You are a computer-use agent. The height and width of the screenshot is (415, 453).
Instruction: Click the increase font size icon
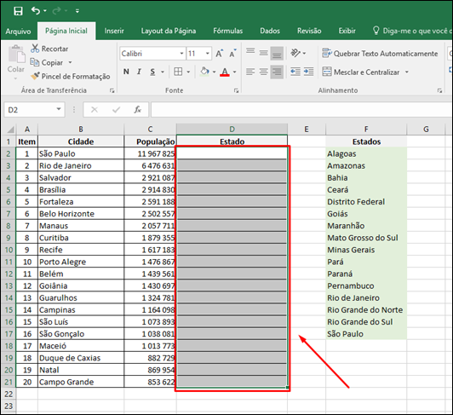(220, 54)
